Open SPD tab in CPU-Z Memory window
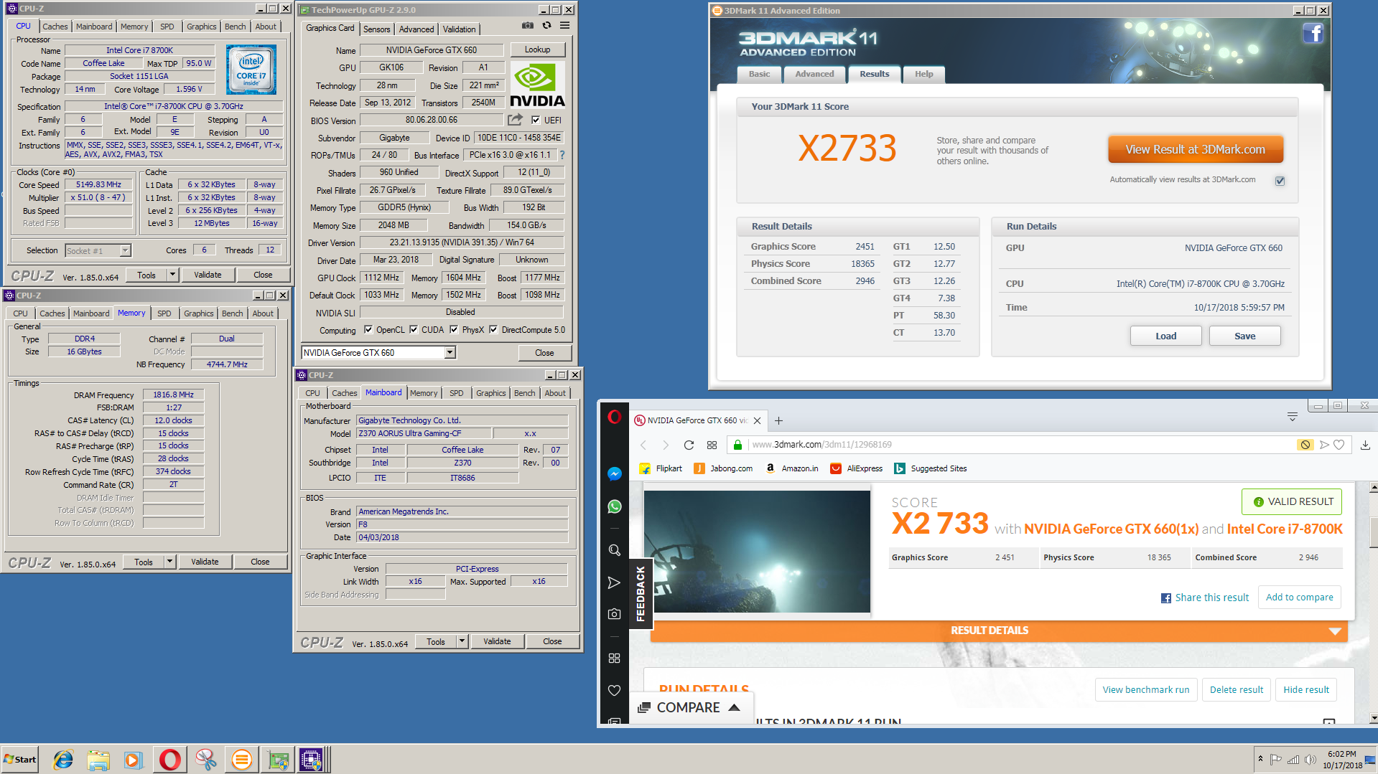The width and height of the screenshot is (1378, 774). [164, 313]
